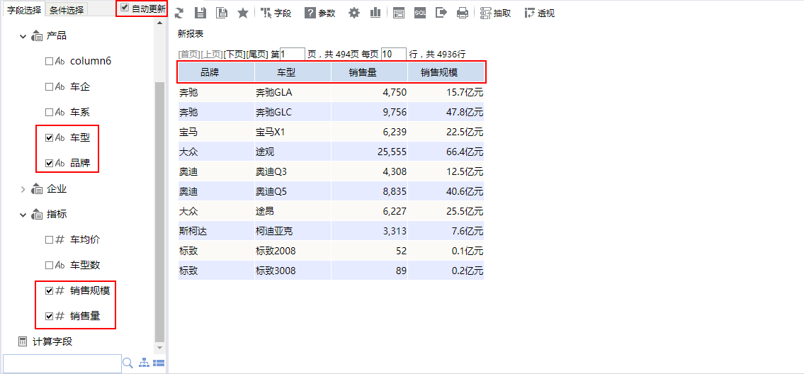Image resolution: width=804 pixels, height=374 pixels.
Task: Select the 奥迪Q5 cell
Action: (293, 192)
